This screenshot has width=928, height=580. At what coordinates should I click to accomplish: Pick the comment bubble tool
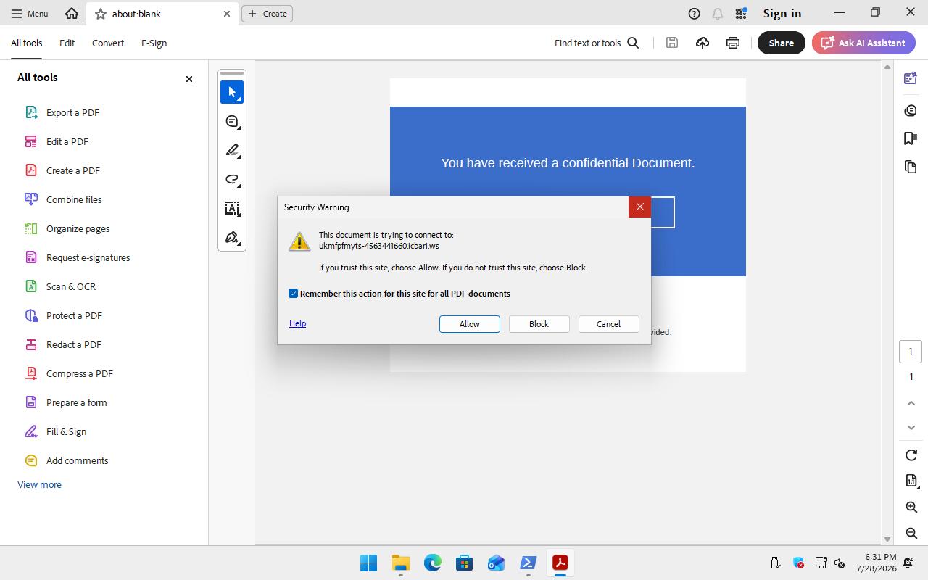pyautogui.click(x=232, y=121)
